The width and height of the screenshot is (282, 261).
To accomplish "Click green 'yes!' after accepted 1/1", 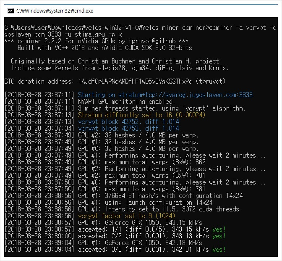I will pos(219,229).
